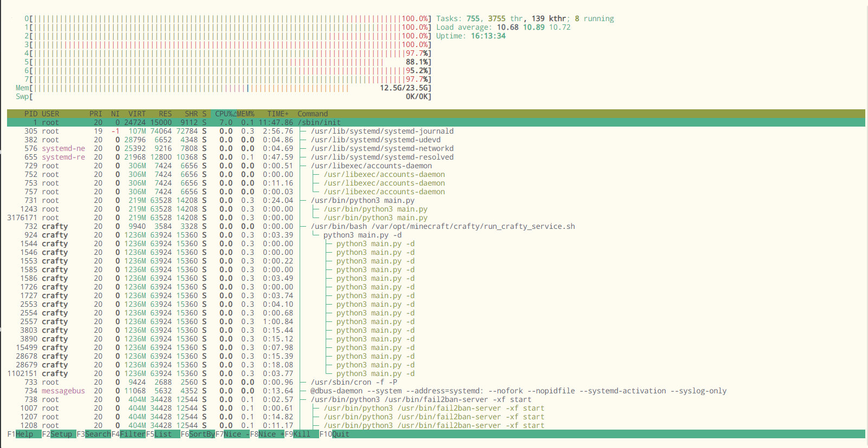Sort by the highlighted CPU% column header

pos(226,114)
